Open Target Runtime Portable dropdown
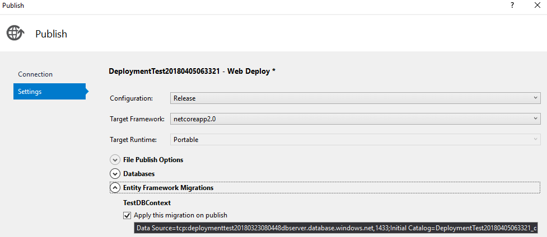The height and width of the screenshot is (237, 547). point(356,139)
